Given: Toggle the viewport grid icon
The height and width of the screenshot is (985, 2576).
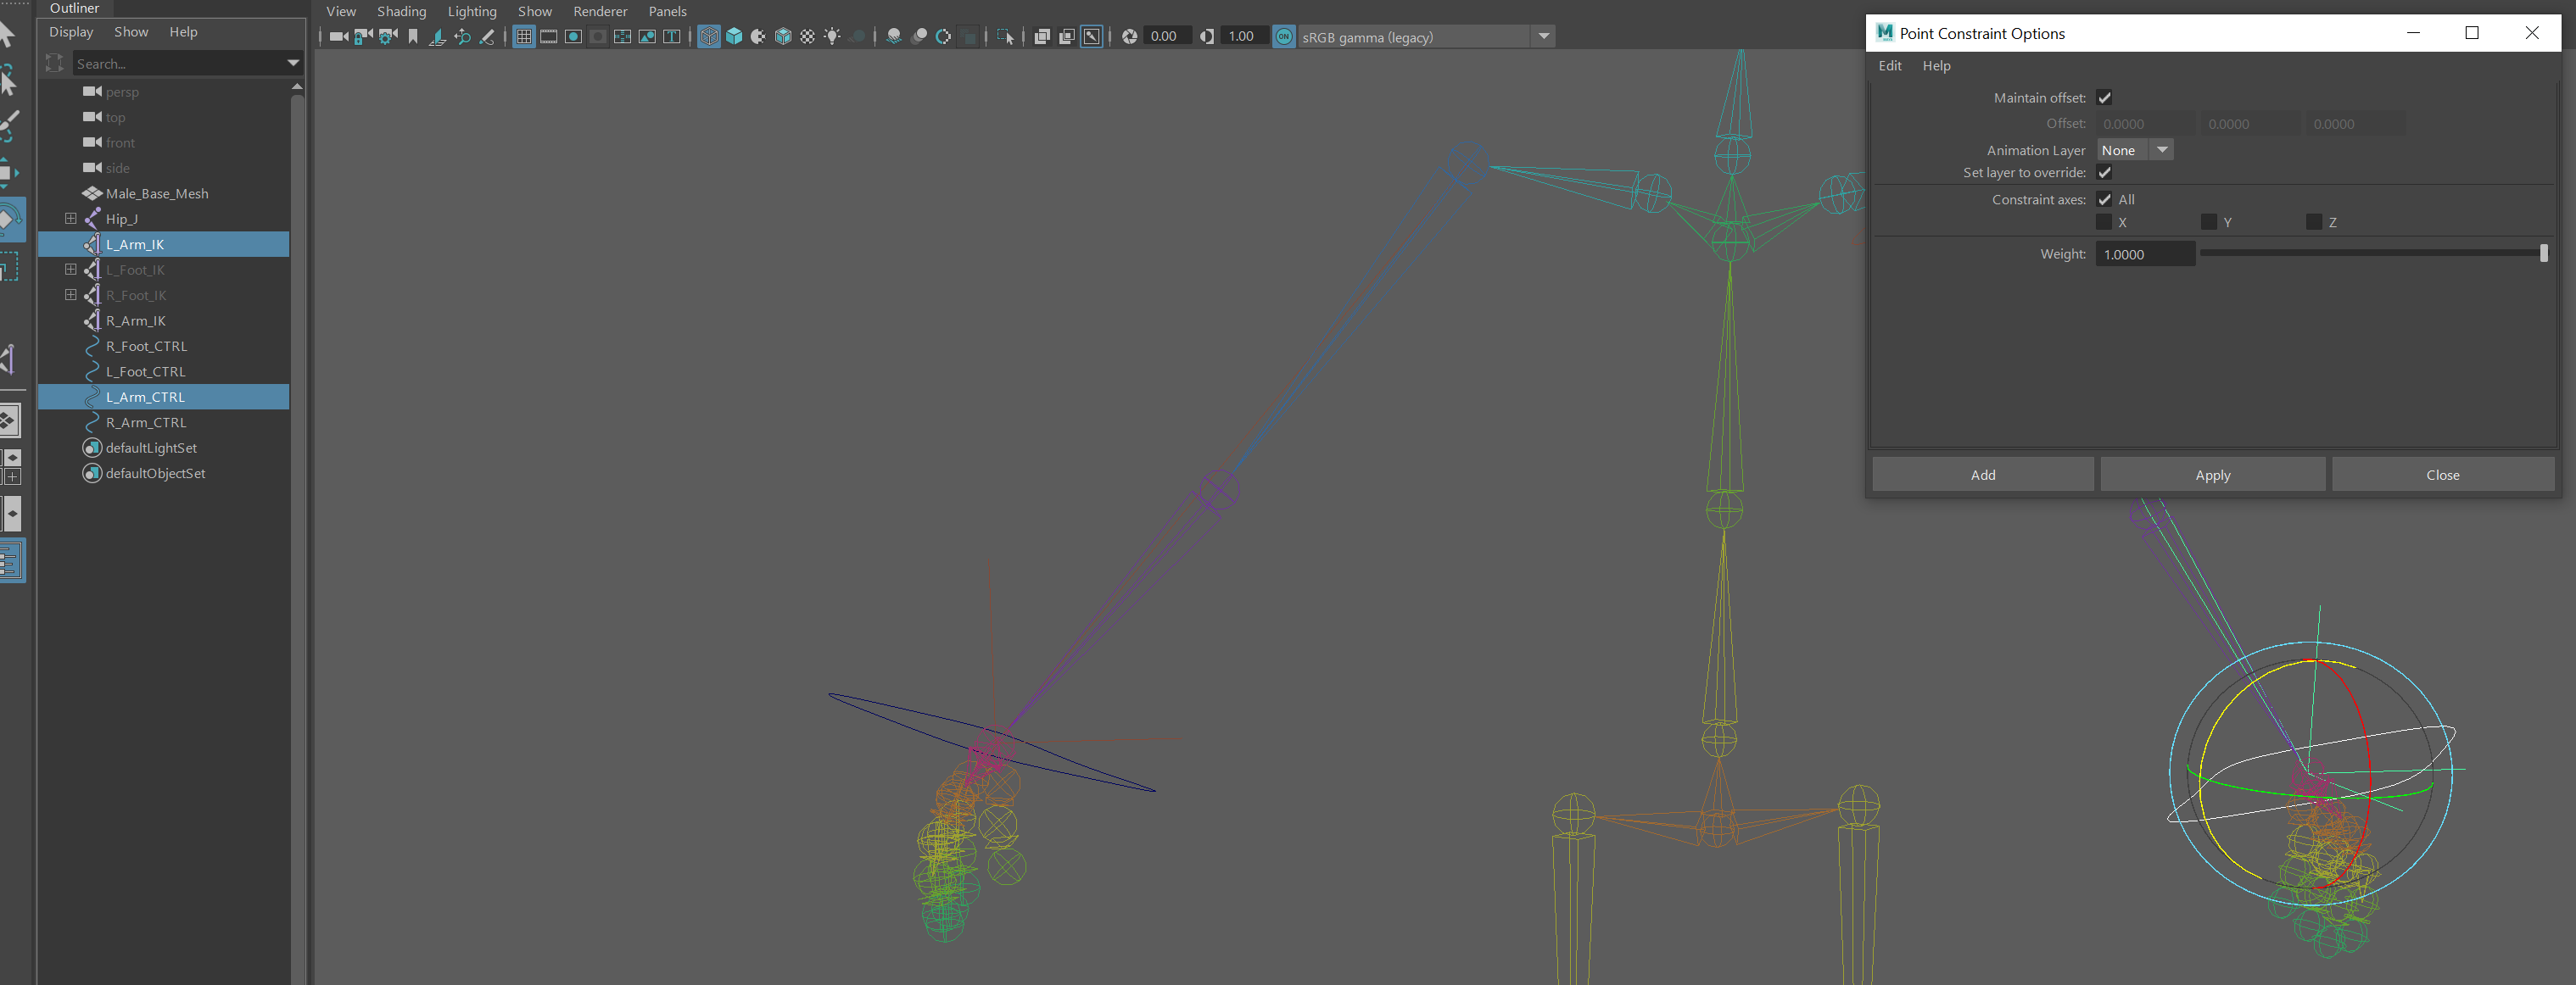Looking at the screenshot, I should click(x=524, y=37).
